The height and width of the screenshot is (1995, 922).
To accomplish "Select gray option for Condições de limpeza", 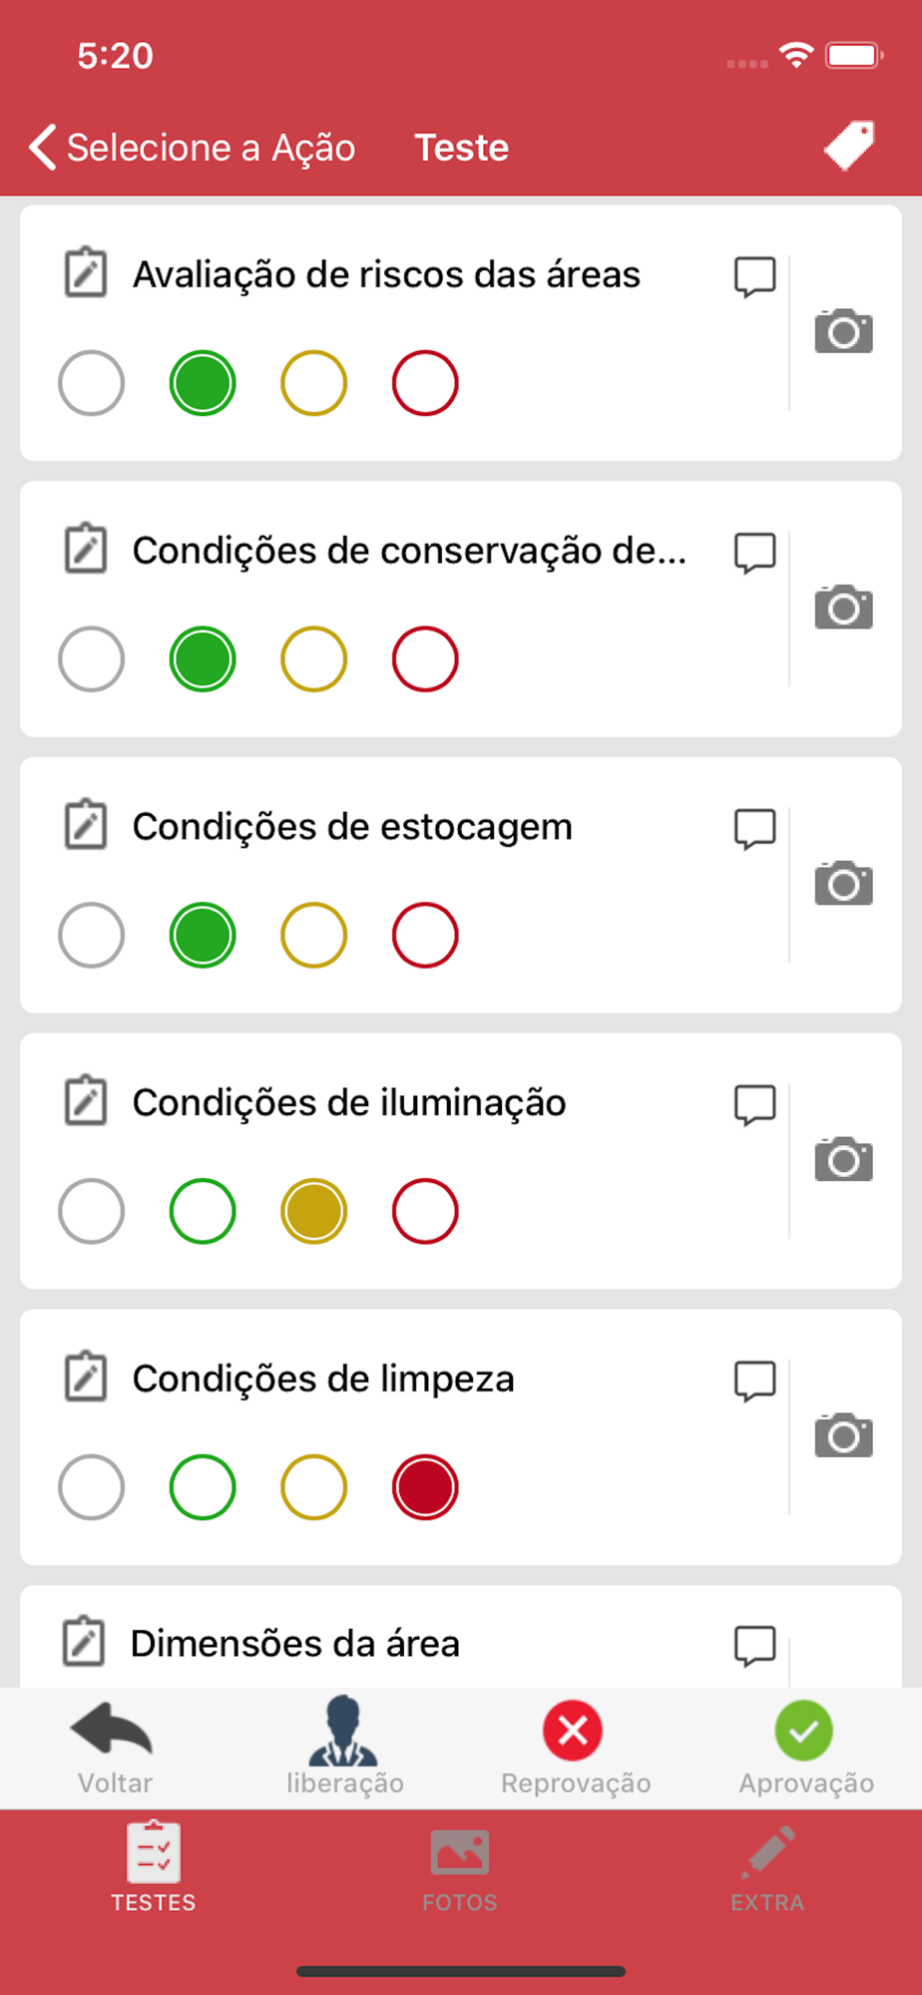I will (92, 1487).
